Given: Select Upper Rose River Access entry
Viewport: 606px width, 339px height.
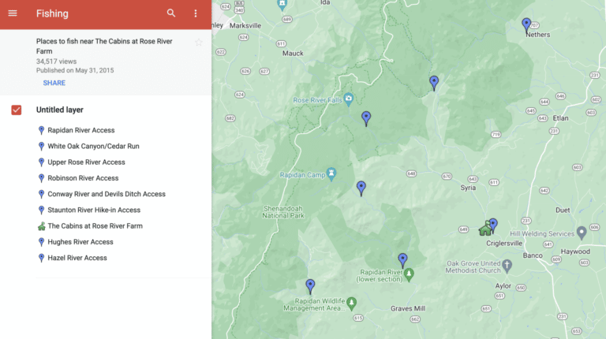Looking at the screenshot, I should pos(86,162).
